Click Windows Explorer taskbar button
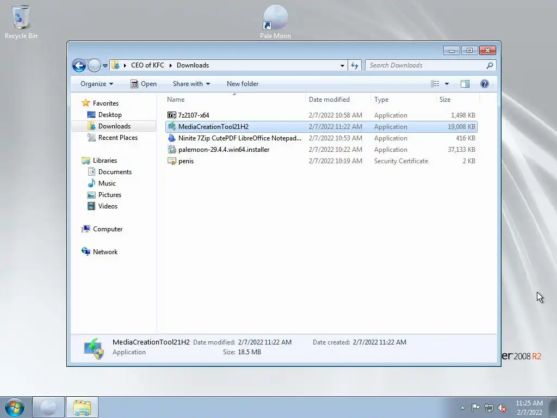The width and height of the screenshot is (557, 418). (82, 407)
